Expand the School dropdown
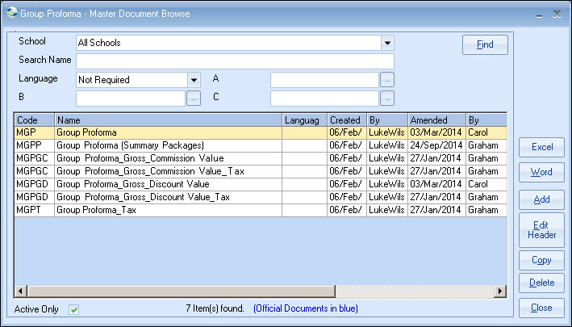The height and width of the screenshot is (327, 572). 387,43
